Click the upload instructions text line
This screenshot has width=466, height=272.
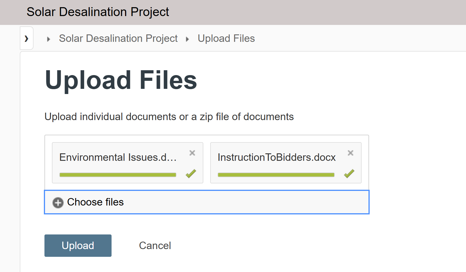pos(169,117)
